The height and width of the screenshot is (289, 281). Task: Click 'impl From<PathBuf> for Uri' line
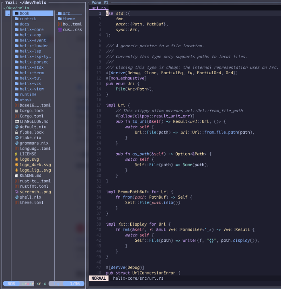[x=139, y=192]
